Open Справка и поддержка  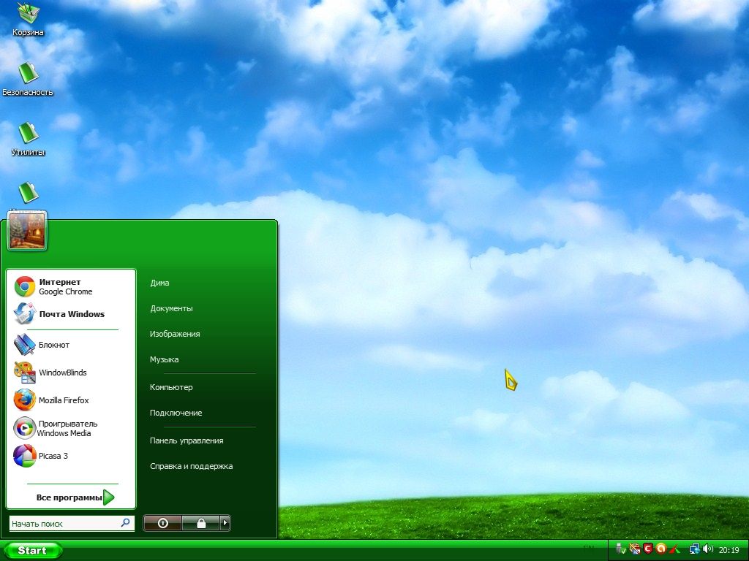click(192, 467)
